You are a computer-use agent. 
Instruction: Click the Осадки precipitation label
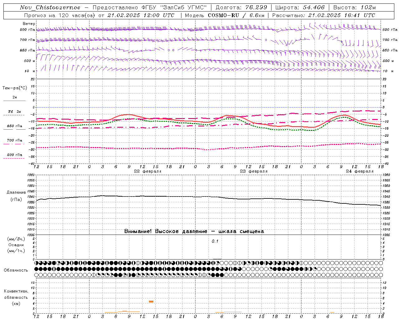16,245
